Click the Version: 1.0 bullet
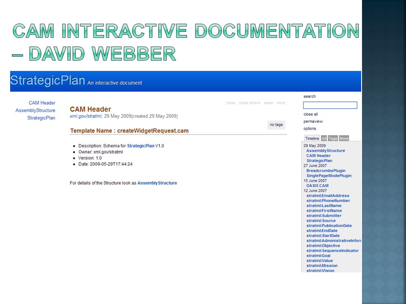 90,158
